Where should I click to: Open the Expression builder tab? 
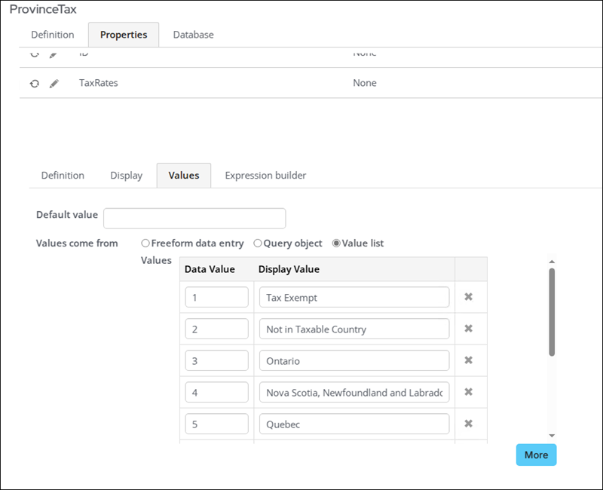coord(265,176)
